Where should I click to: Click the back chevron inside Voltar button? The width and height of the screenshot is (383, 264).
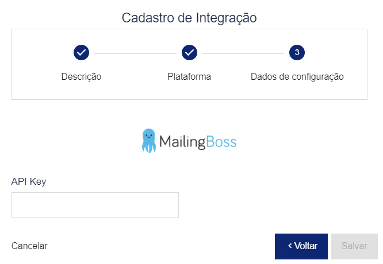[x=290, y=246]
